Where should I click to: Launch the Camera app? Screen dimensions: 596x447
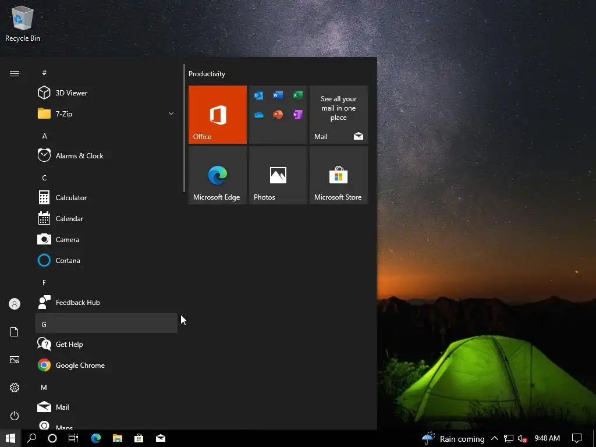[x=107, y=239]
